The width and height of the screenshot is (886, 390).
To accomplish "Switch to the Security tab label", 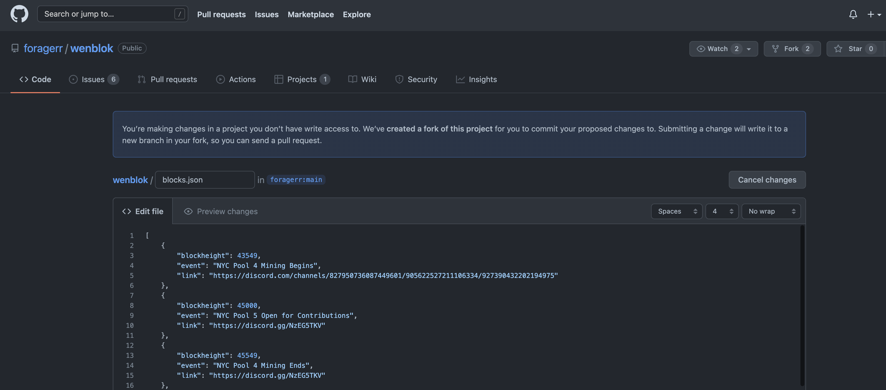I will 422,79.
